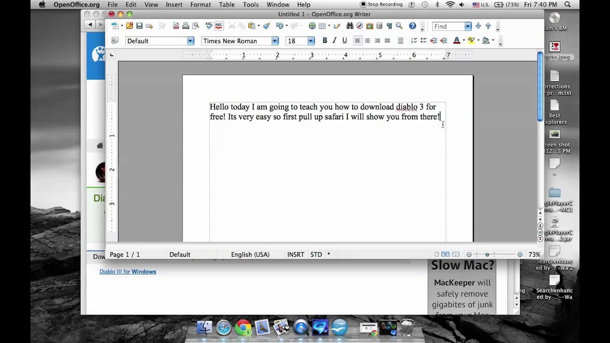Screen dimensions: 610x343
Task: Run Spelling and Grammar check icon
Action: 209,26
